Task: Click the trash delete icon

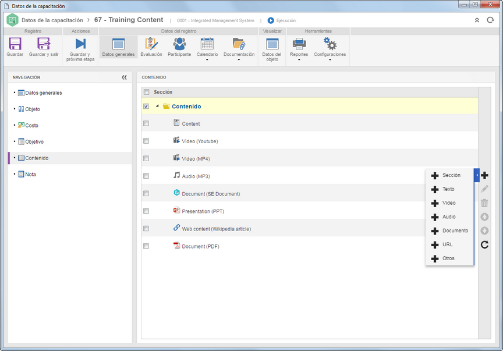Action: point(484,203)
